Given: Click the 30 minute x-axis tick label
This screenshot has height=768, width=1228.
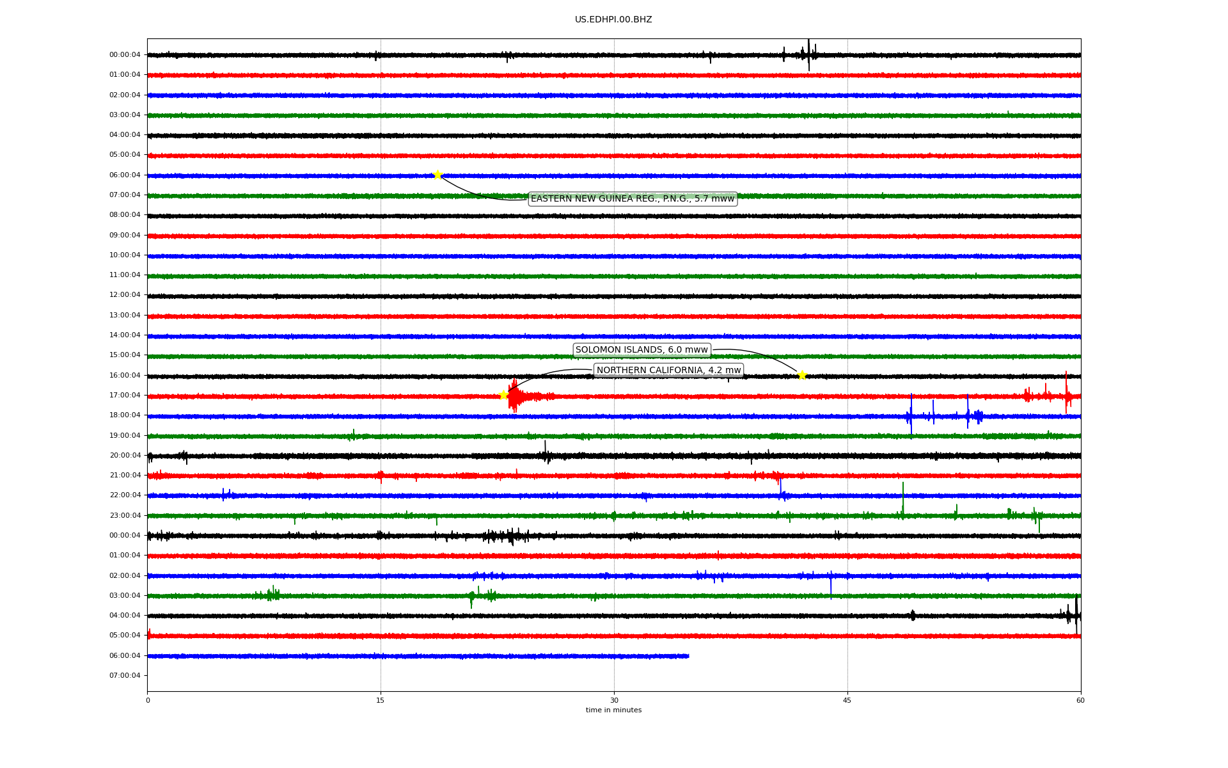Looking at the screenshot, I should pos(614,700).
